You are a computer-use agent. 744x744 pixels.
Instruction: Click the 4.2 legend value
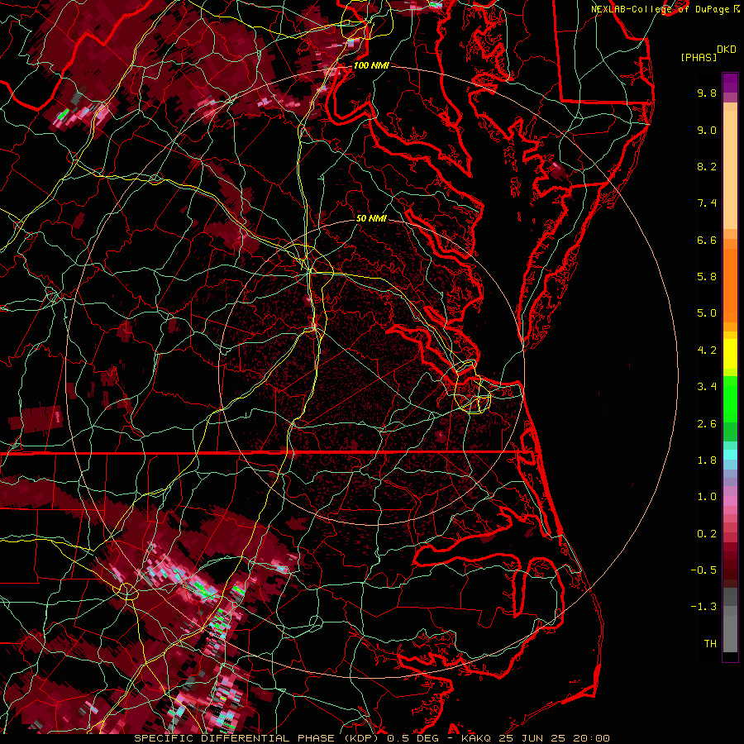(707, 351)
